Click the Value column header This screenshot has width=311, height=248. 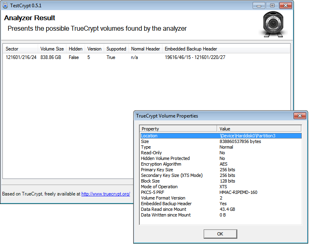[x=259, y=129]
